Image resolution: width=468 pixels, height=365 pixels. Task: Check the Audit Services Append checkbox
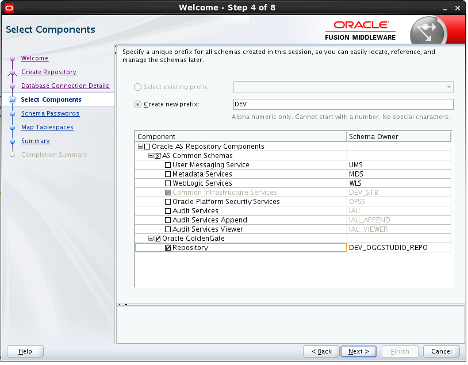click(x=168, y=220)
